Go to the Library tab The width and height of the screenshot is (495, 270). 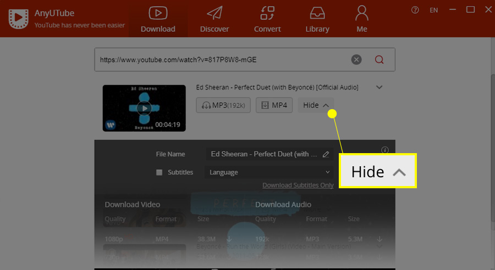317,20
